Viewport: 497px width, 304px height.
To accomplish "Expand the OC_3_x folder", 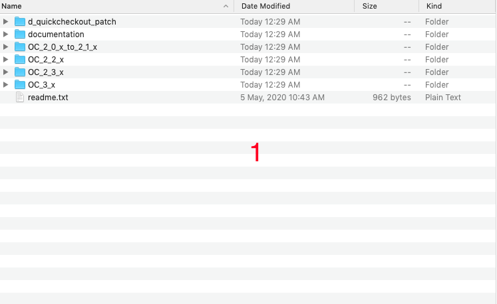I will point(5,85).
